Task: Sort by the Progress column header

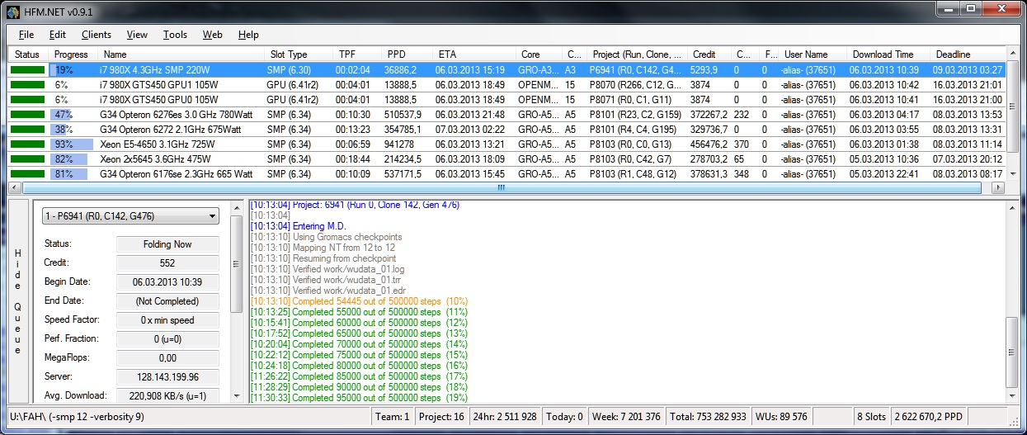Action: tap(73, 54)
